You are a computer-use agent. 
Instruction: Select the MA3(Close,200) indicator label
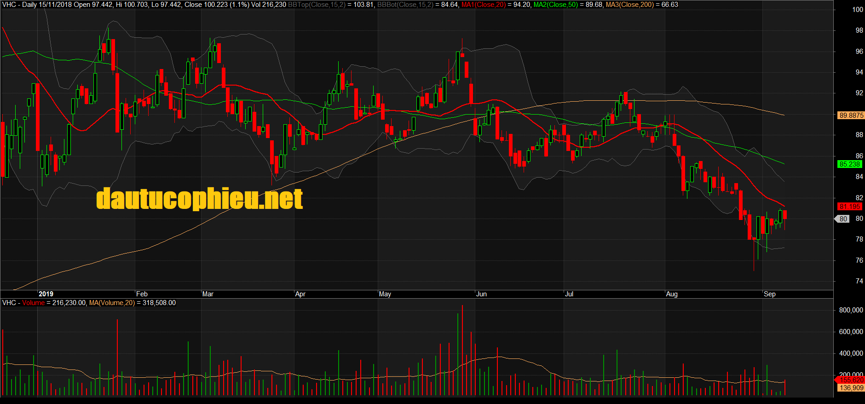[630, 5]
